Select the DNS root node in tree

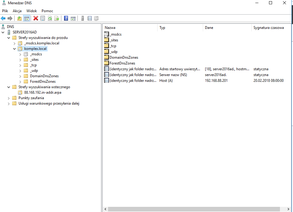point(10,27)
